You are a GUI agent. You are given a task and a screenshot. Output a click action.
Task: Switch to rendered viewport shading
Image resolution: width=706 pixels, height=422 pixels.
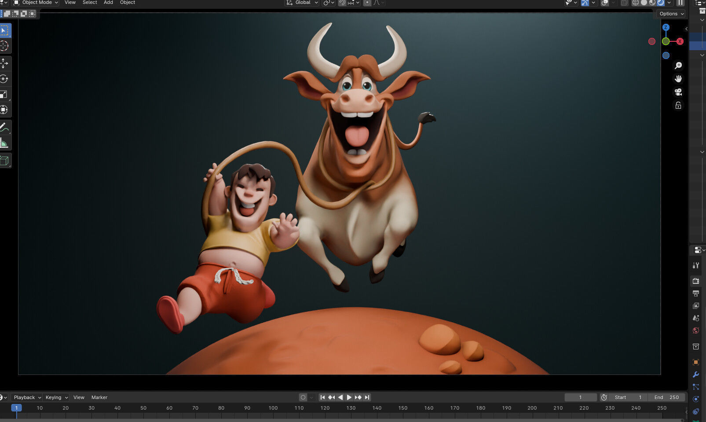tap(661, 3)
